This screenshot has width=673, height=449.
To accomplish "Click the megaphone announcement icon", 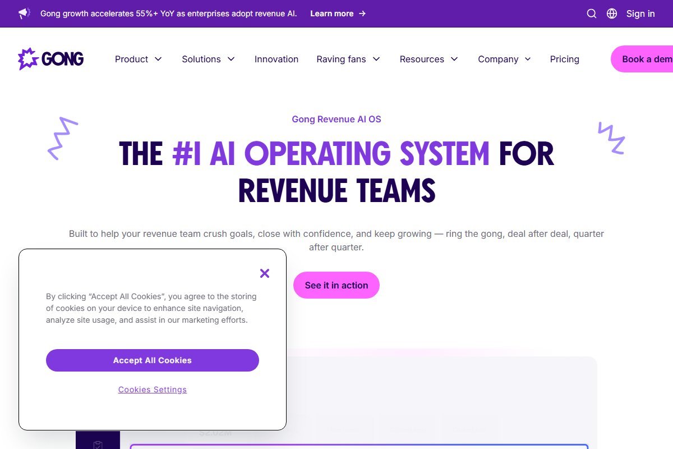I will [24, 13].
